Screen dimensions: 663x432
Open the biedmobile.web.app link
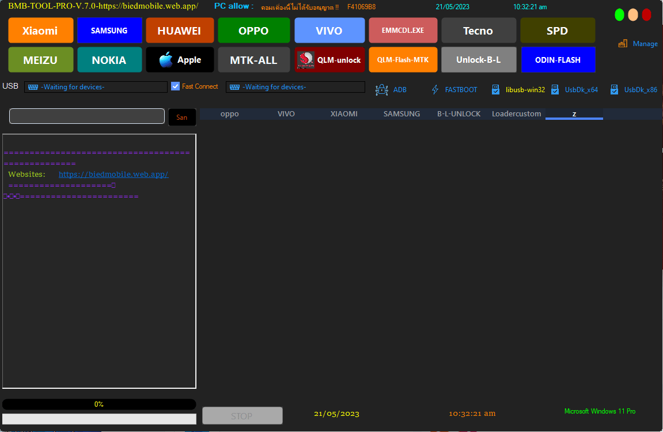coord(113,174)
